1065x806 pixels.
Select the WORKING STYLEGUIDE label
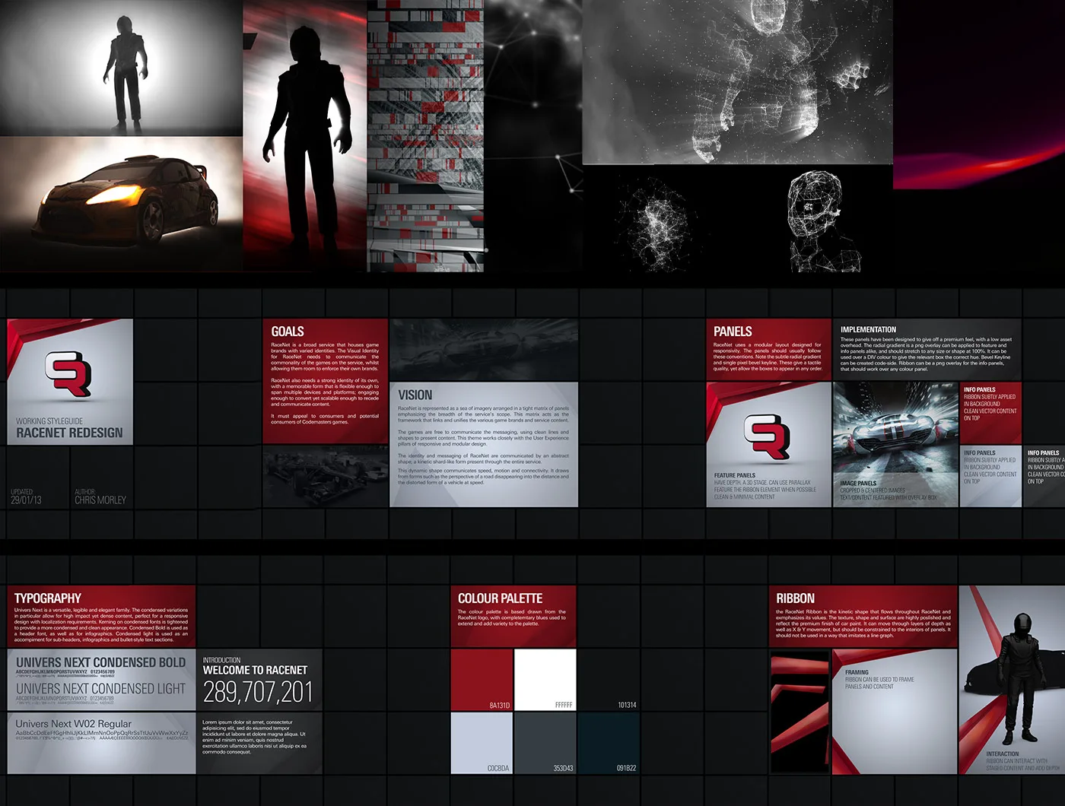(x=49, y=420)
